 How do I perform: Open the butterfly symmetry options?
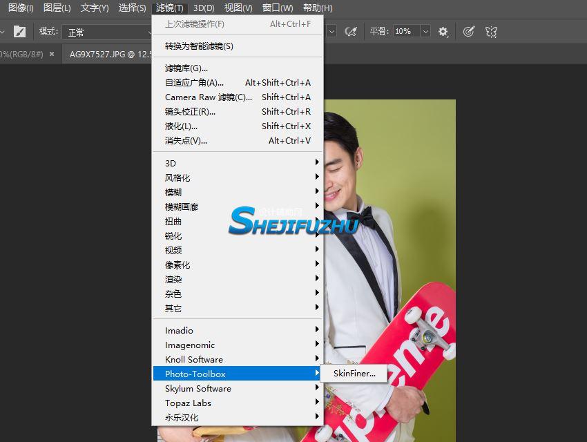click(x=491, y=32)
